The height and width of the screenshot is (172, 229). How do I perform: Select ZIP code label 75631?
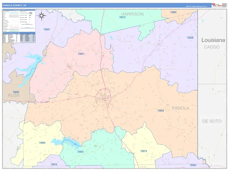(81, 54)
